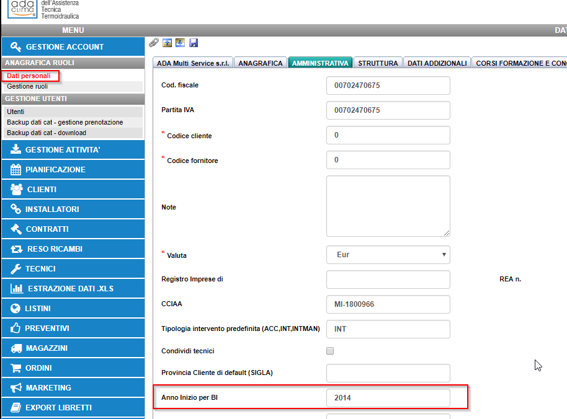Click the ANAGRAFICA RUOLI section header
The image size is (567, 419).
click(73, 63)
